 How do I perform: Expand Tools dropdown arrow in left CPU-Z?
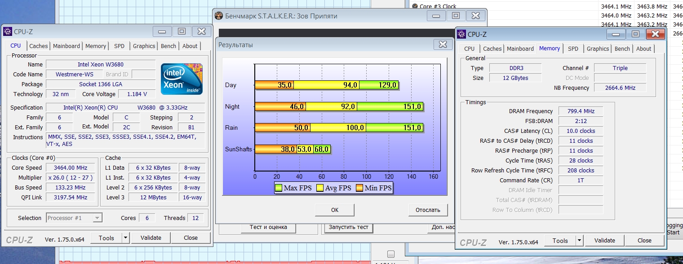(x=125, y=238)
